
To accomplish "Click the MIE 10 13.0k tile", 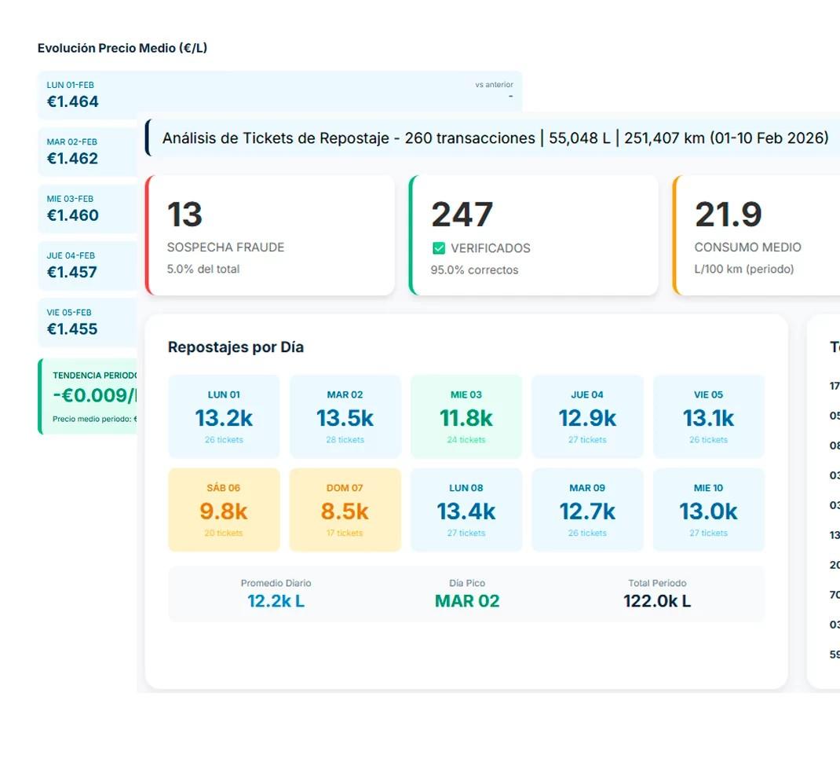I will coord(708,510).
